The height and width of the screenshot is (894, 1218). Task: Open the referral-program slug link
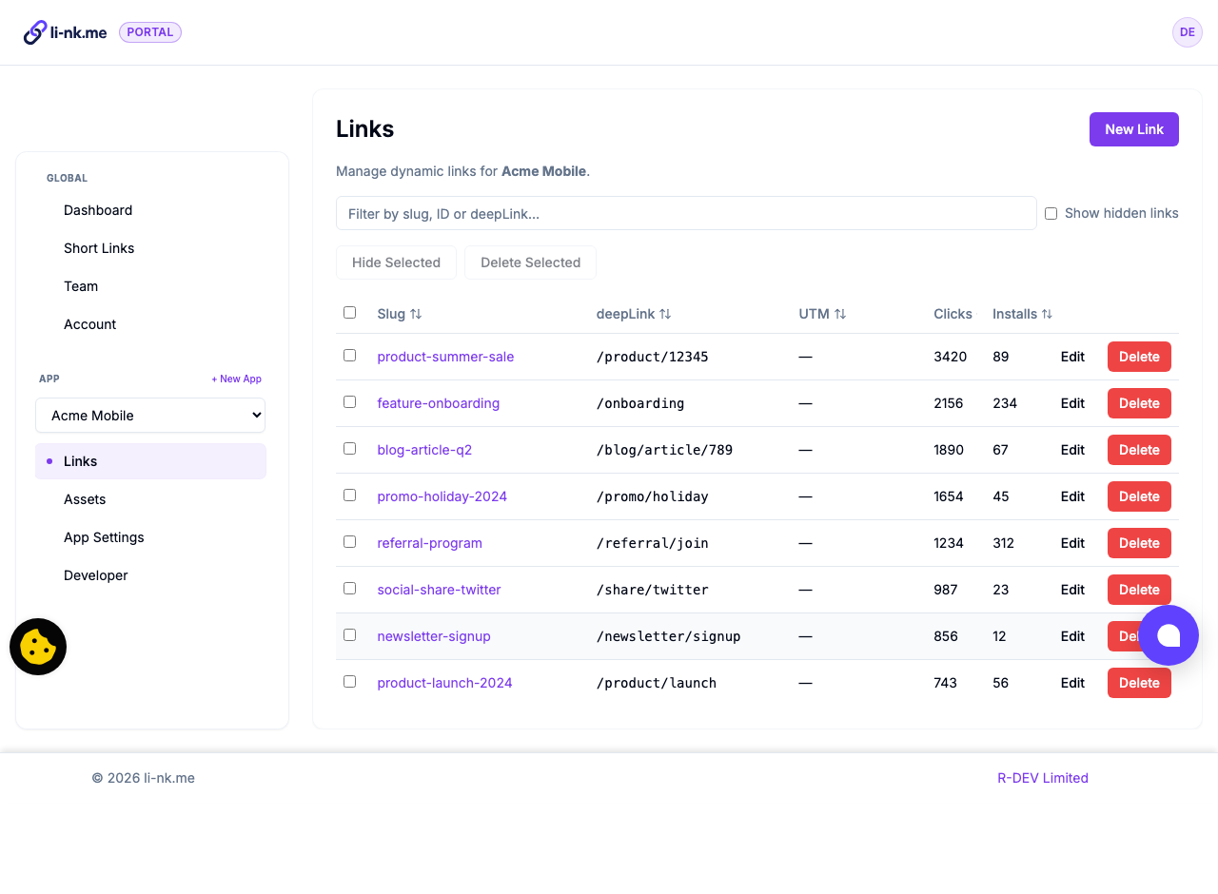pyautogui.click(x=429, y=543)
